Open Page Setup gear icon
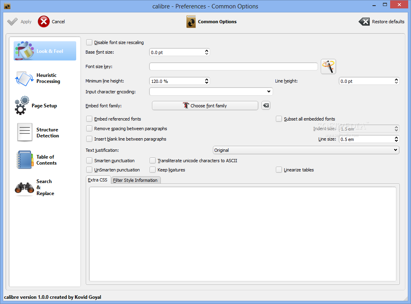This screenshot has width=411, height=304. click(22, 105)
